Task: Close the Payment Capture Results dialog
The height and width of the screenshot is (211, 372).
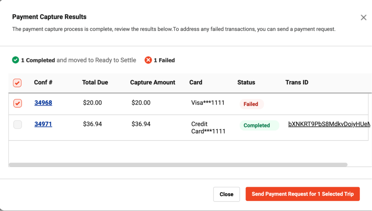Action: tap(363, 17)
